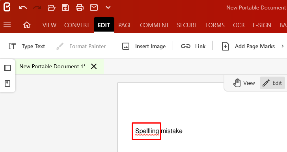
Task: Select the Type Text tool
Action: [x=27, y=46]
